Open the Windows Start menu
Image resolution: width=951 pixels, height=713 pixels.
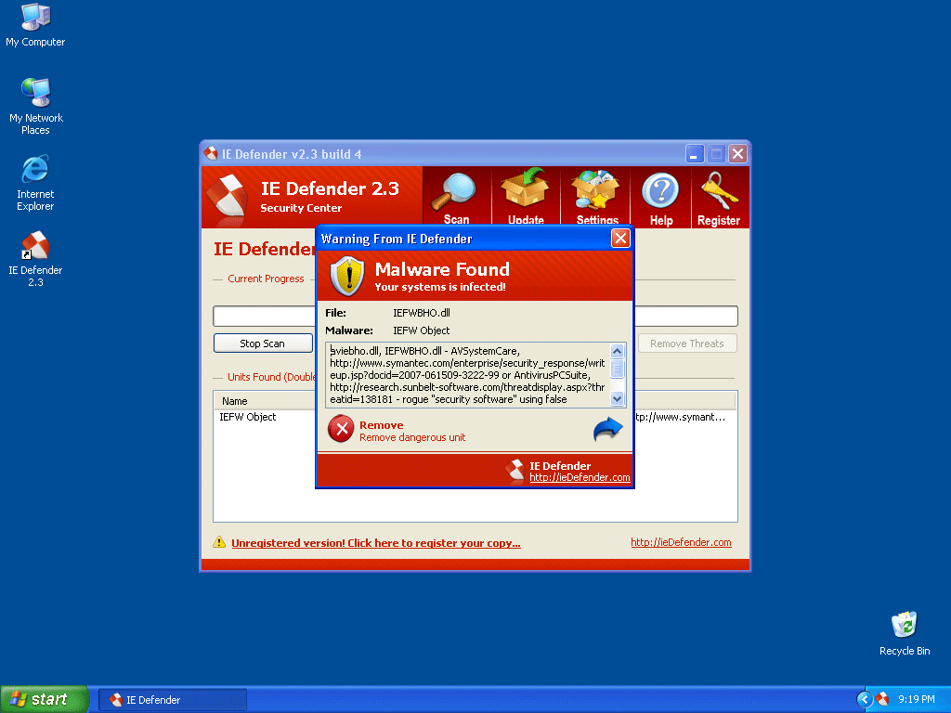45,699
